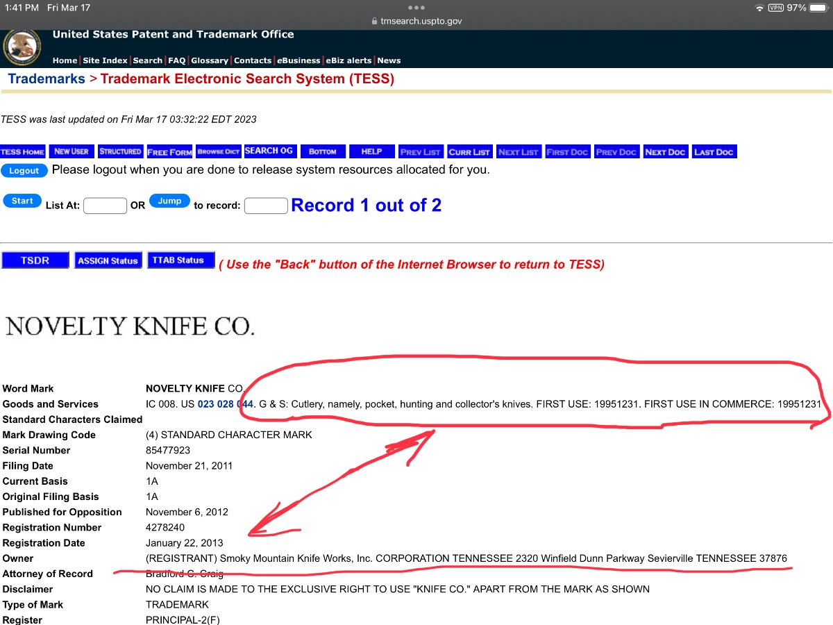Image resolution: width=833 pixels, height=625 pixels.
Task: Click the Search OG button
Action: [269, 151]
